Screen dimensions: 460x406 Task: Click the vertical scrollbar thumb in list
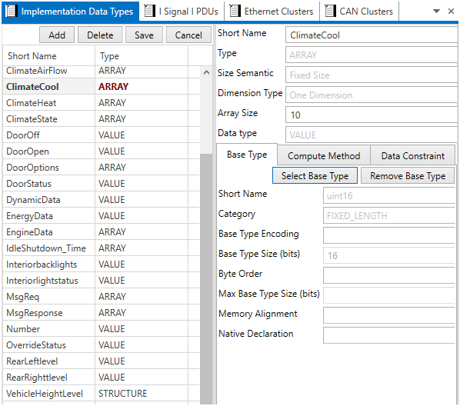pos(206,278)
